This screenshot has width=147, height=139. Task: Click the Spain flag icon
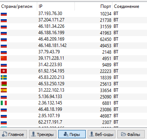4,90
